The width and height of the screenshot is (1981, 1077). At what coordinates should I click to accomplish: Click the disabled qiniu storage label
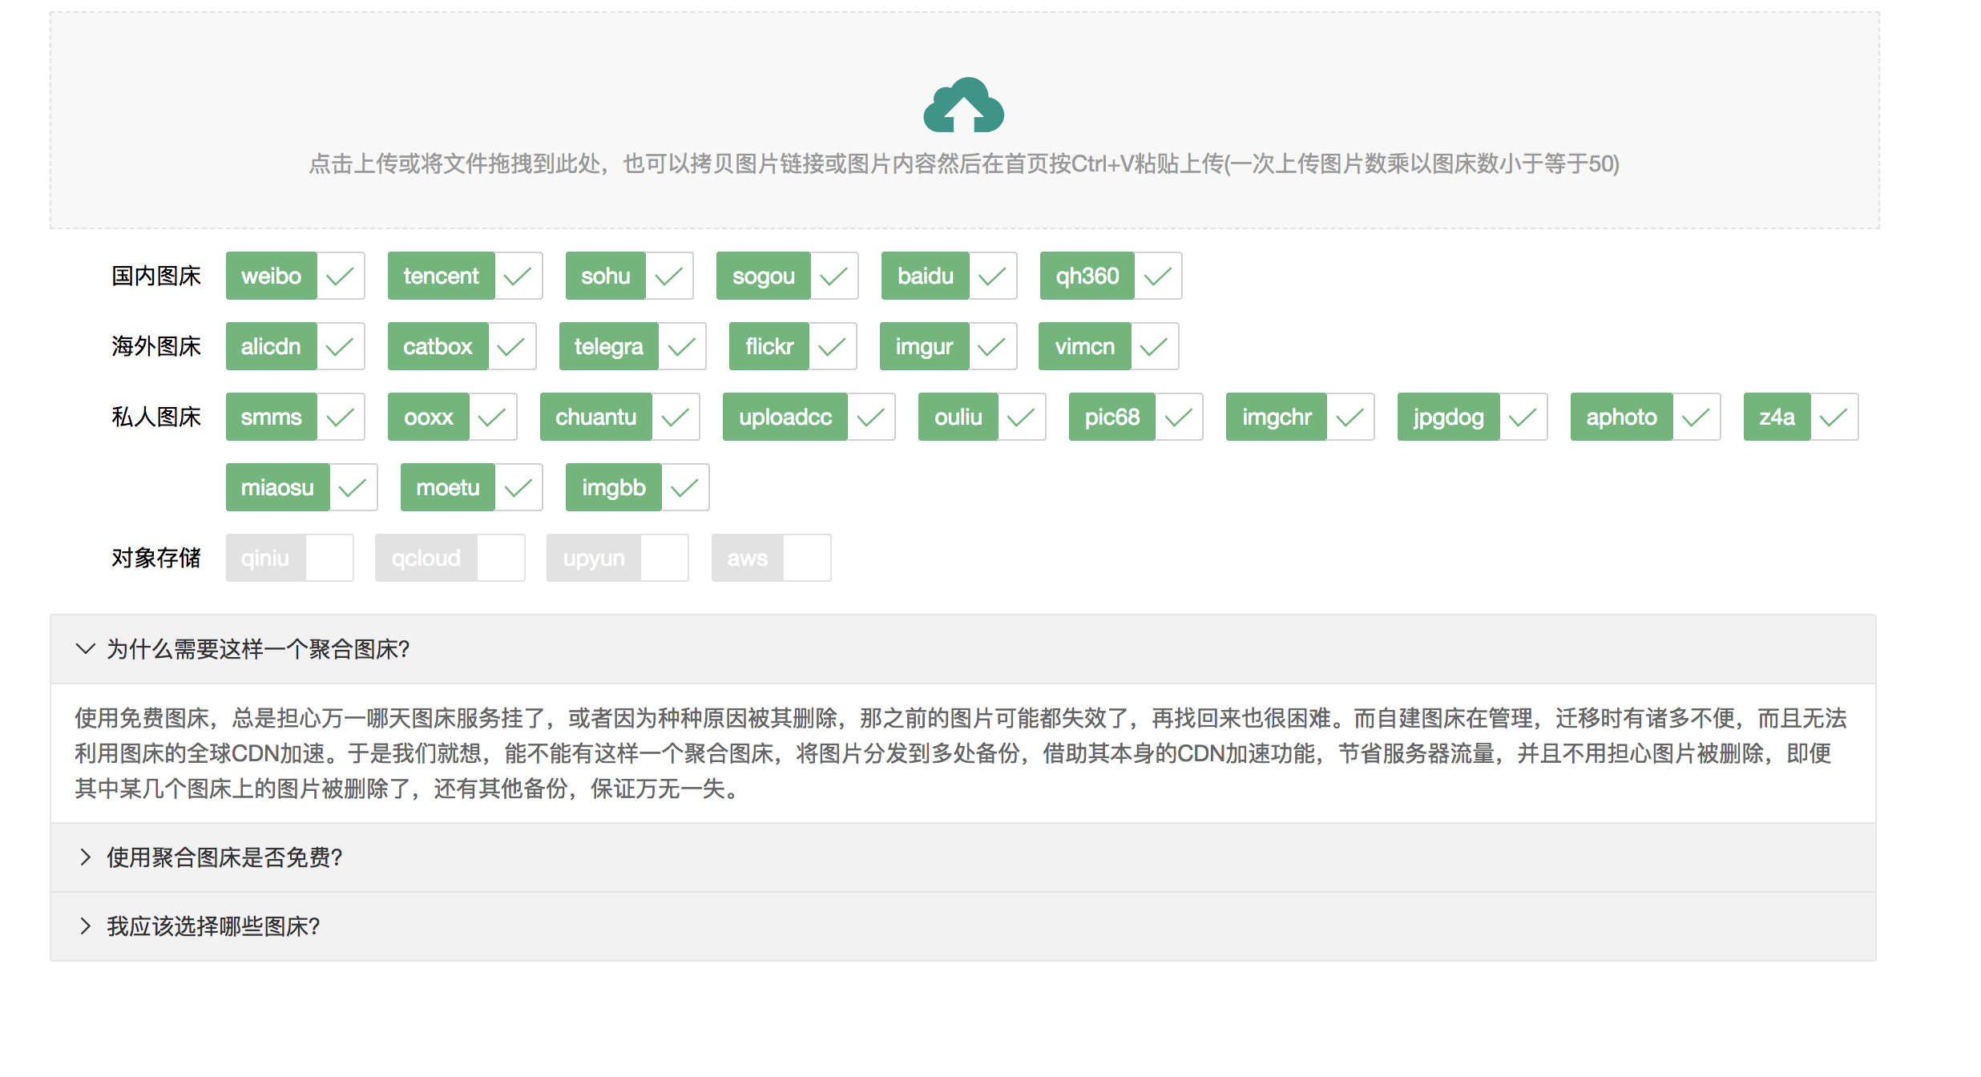(265, 558)
